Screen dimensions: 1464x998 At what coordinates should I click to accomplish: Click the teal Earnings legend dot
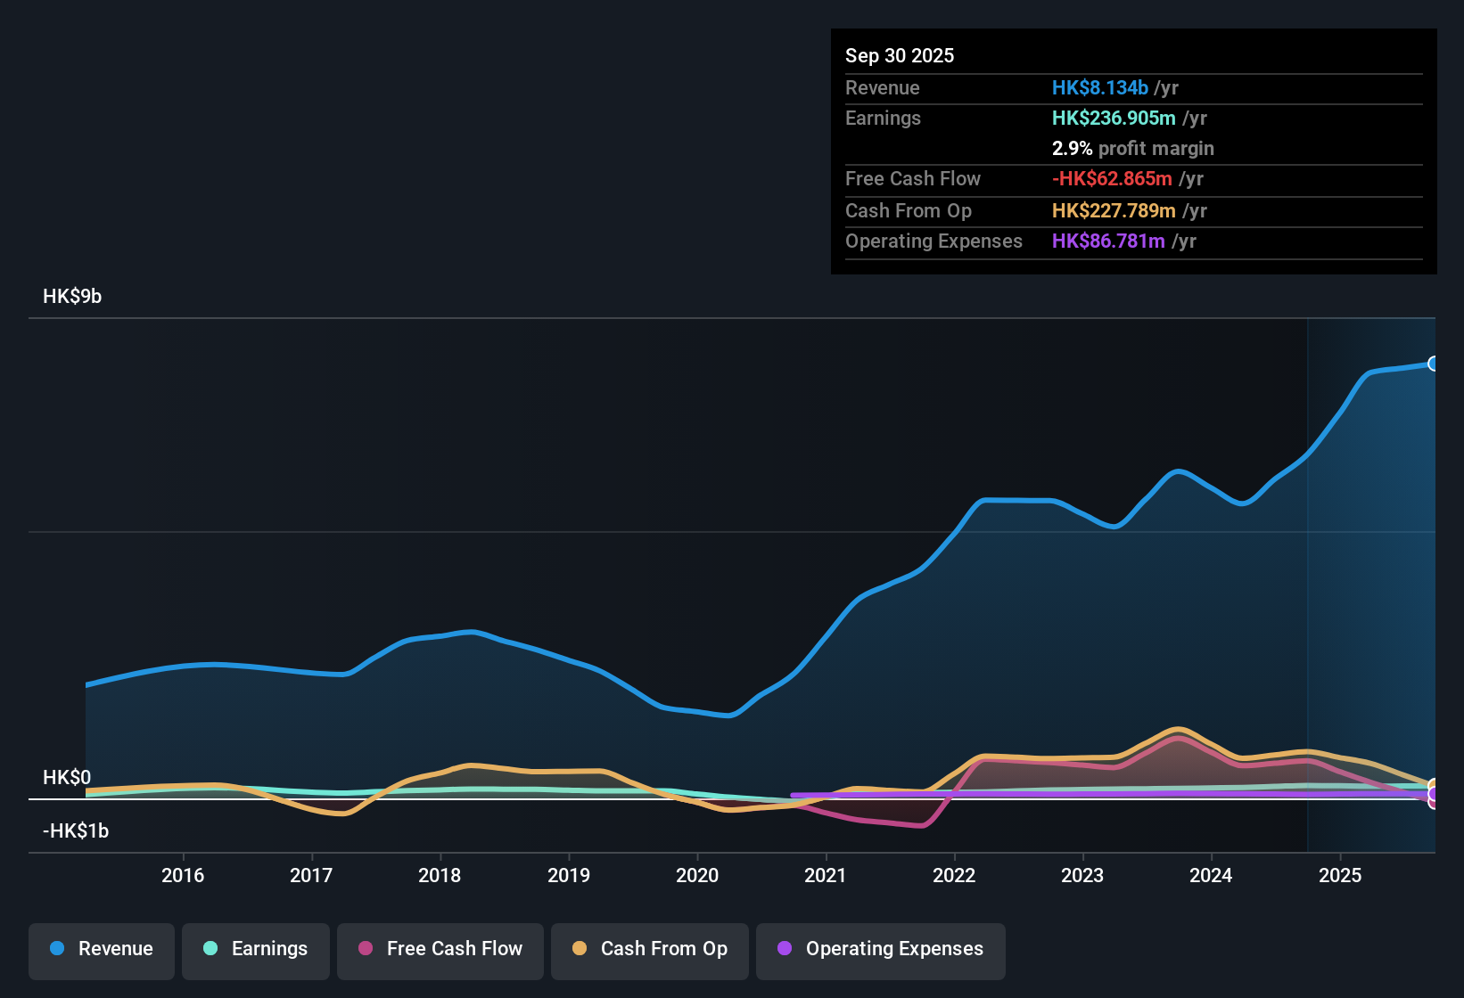[210, 949]
